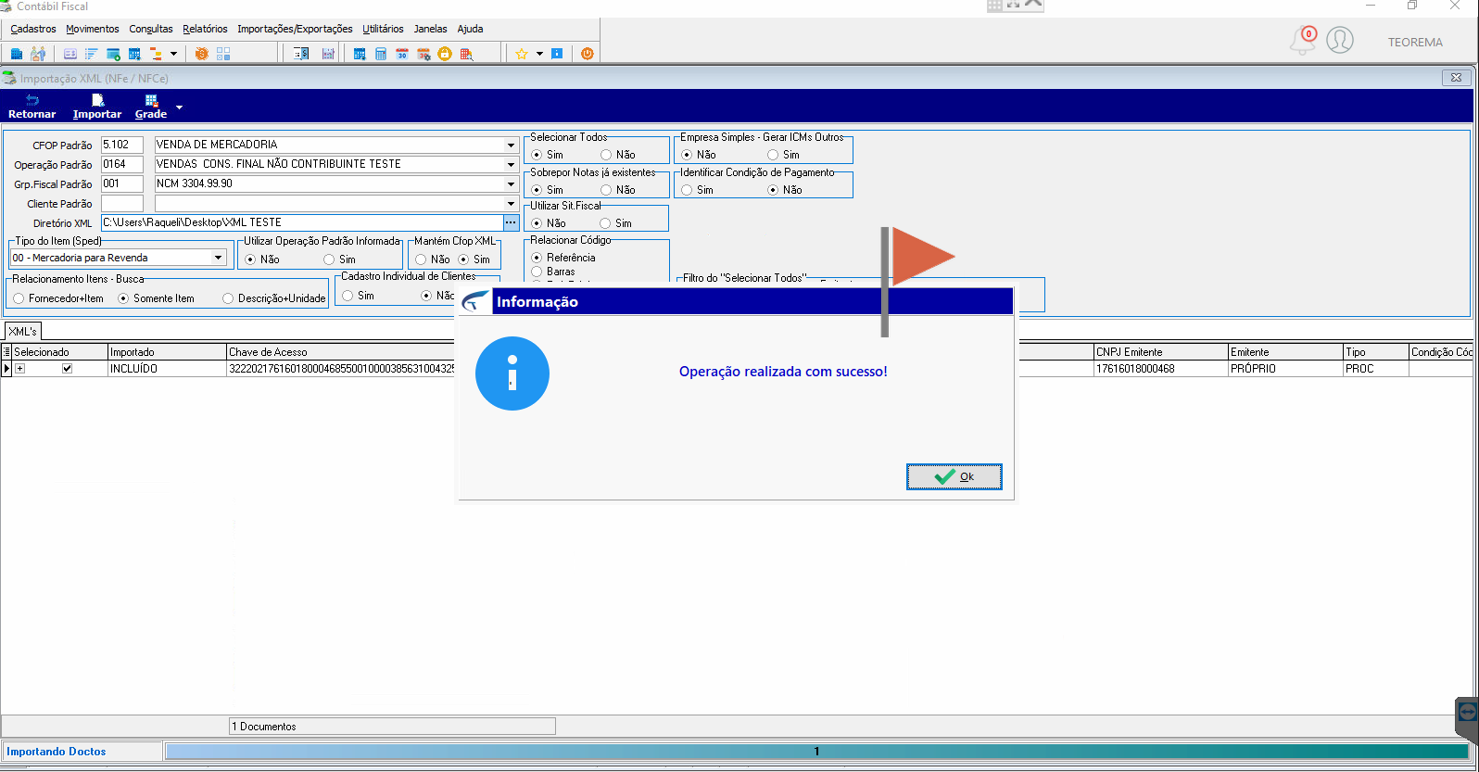Click the Diretório XML browse (...) button

[511, 222]
